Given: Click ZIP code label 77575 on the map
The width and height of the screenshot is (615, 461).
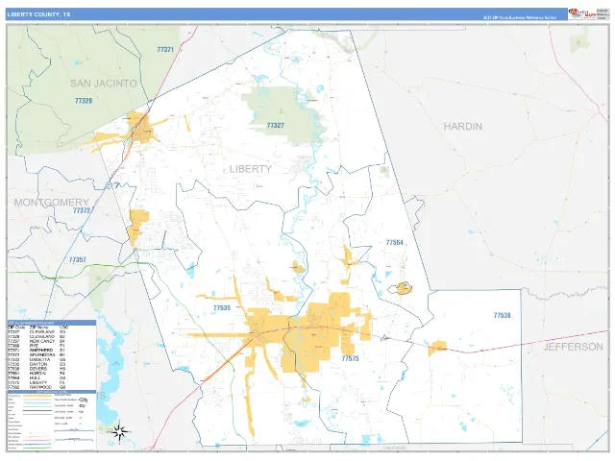Looking at the screenshot, I should 350,358.
